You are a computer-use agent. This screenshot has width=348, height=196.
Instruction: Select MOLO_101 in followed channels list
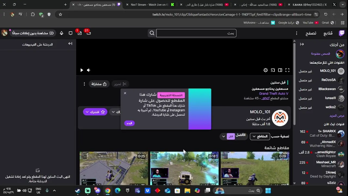322,71
